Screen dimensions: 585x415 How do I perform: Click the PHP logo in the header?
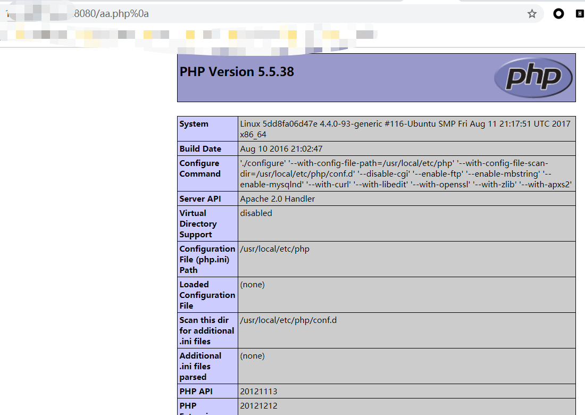point(533,78)
